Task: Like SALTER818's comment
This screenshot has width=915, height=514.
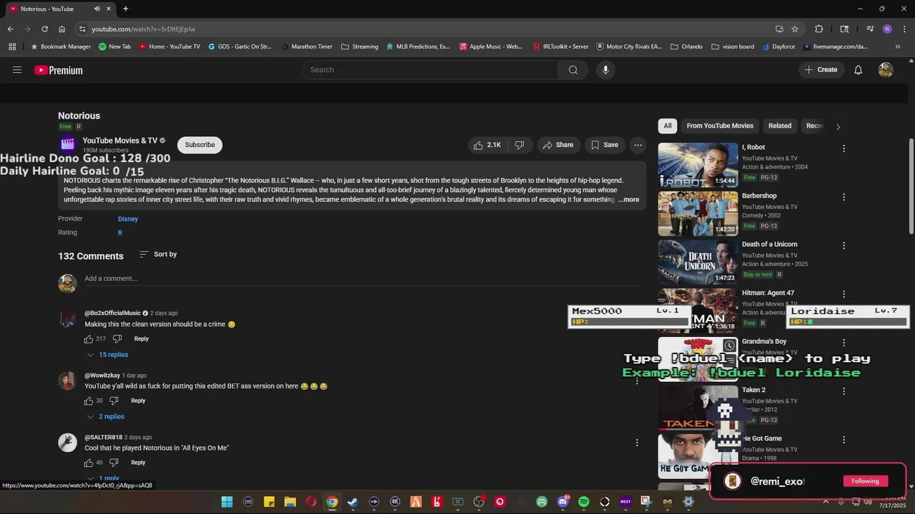Action: click(89, 463)
